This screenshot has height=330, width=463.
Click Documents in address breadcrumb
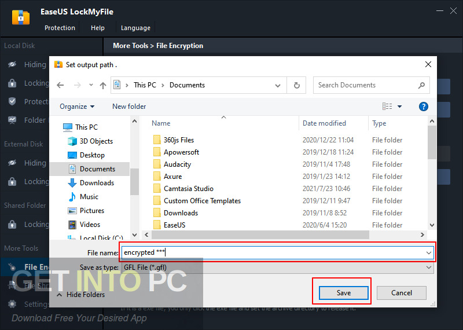[187, 85]
